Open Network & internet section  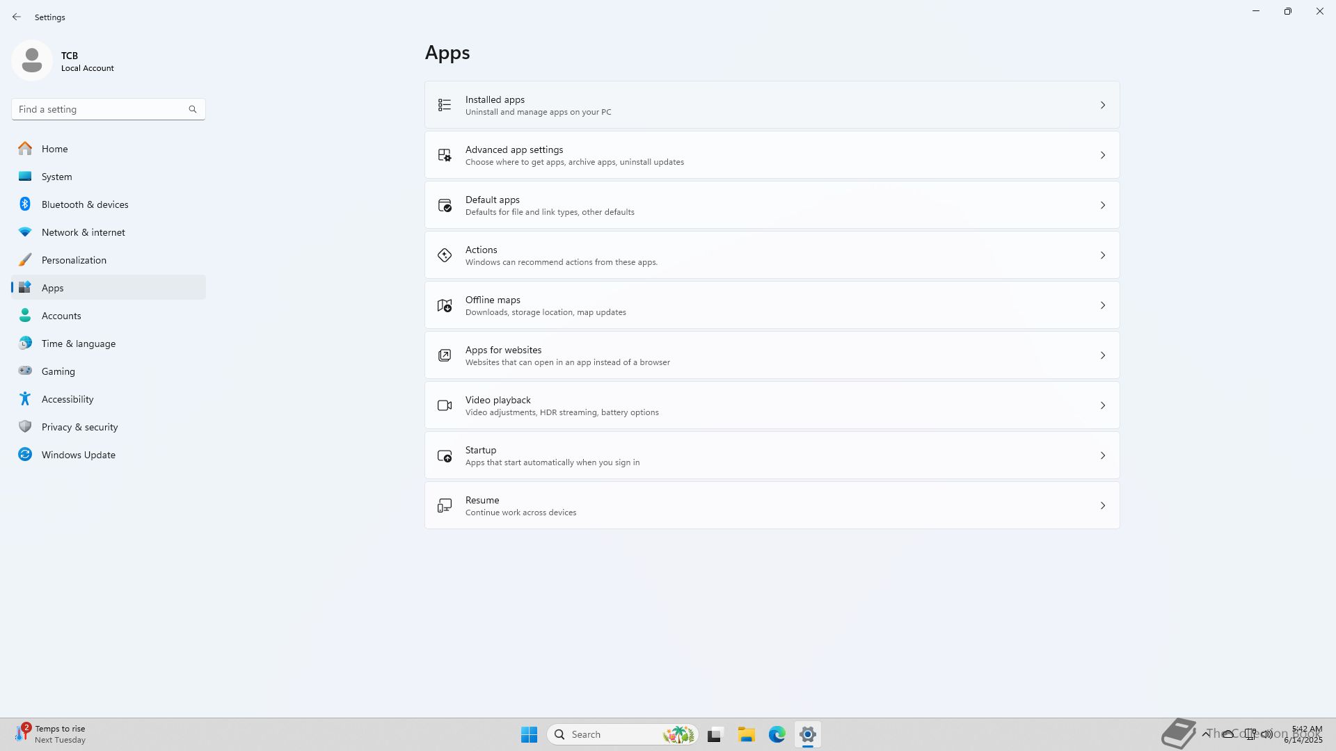(x=83, y=232)
